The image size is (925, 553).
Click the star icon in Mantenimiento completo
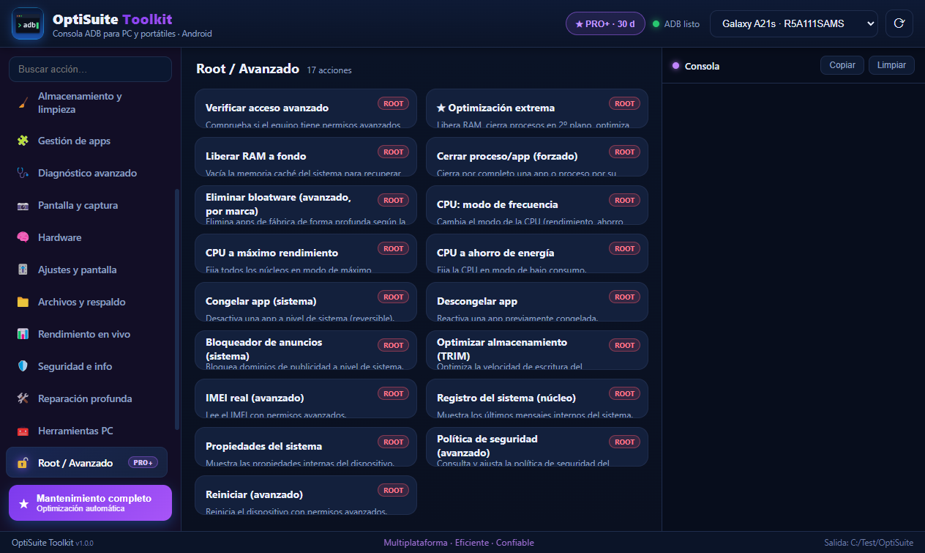point(24,503)
